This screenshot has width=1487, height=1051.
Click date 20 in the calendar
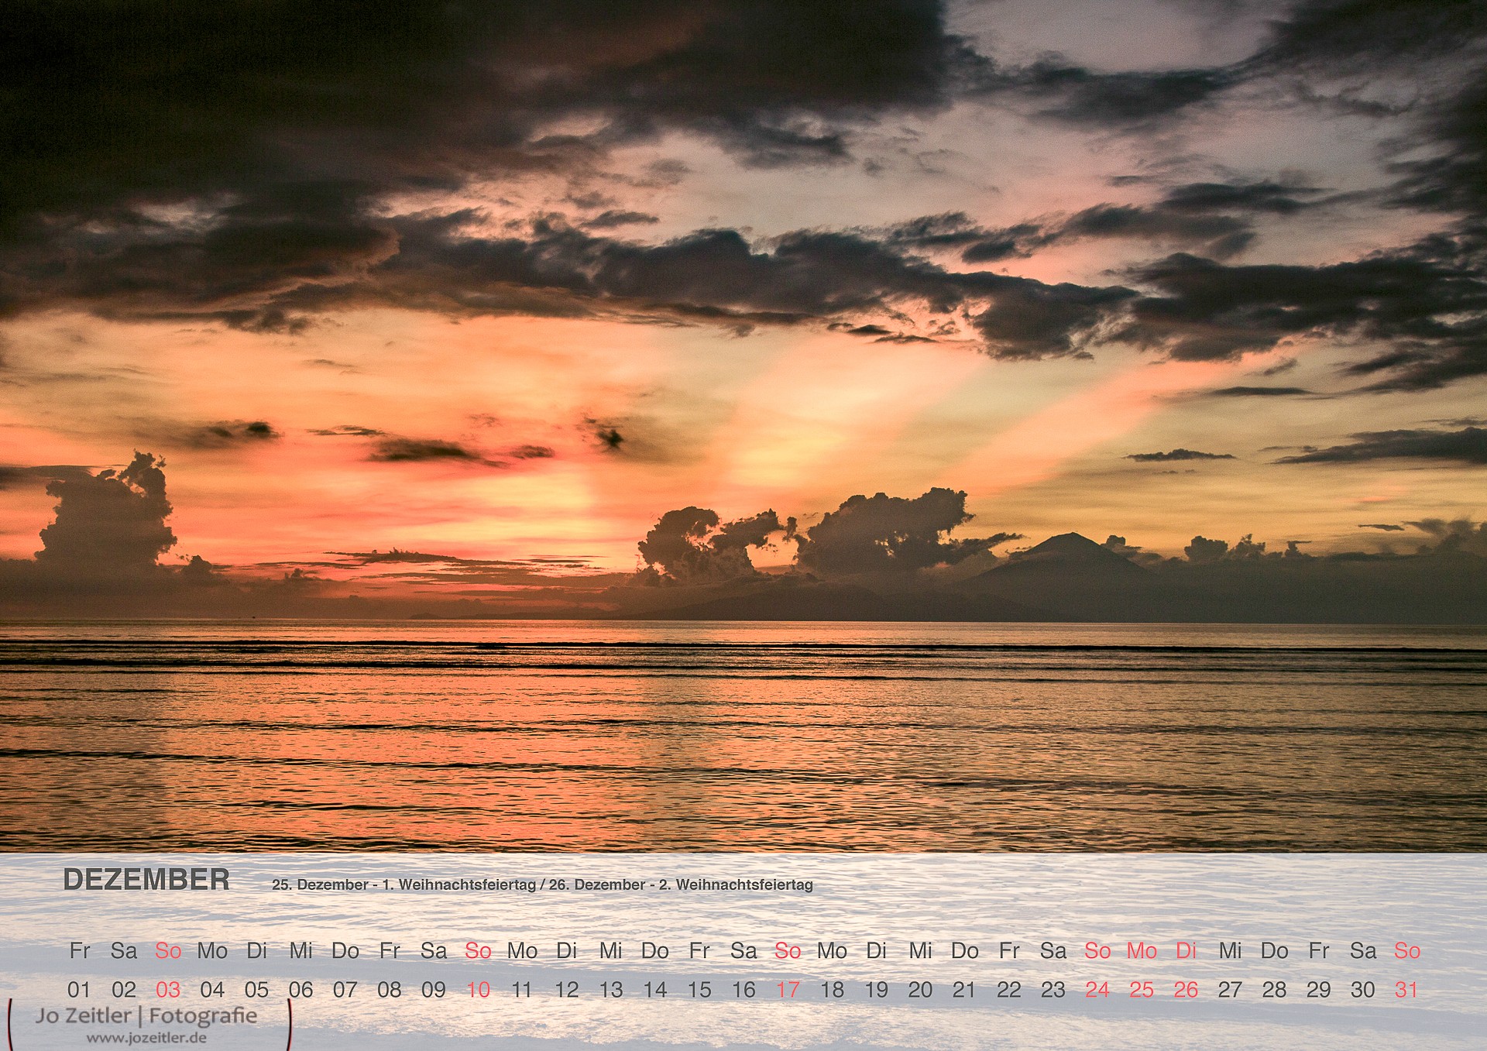click(920, 990)
